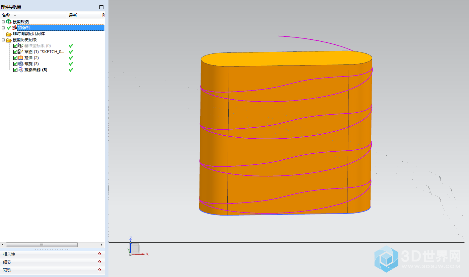Click the up-to-date check mark for 拉伸 (2)

tap(71, 58)
